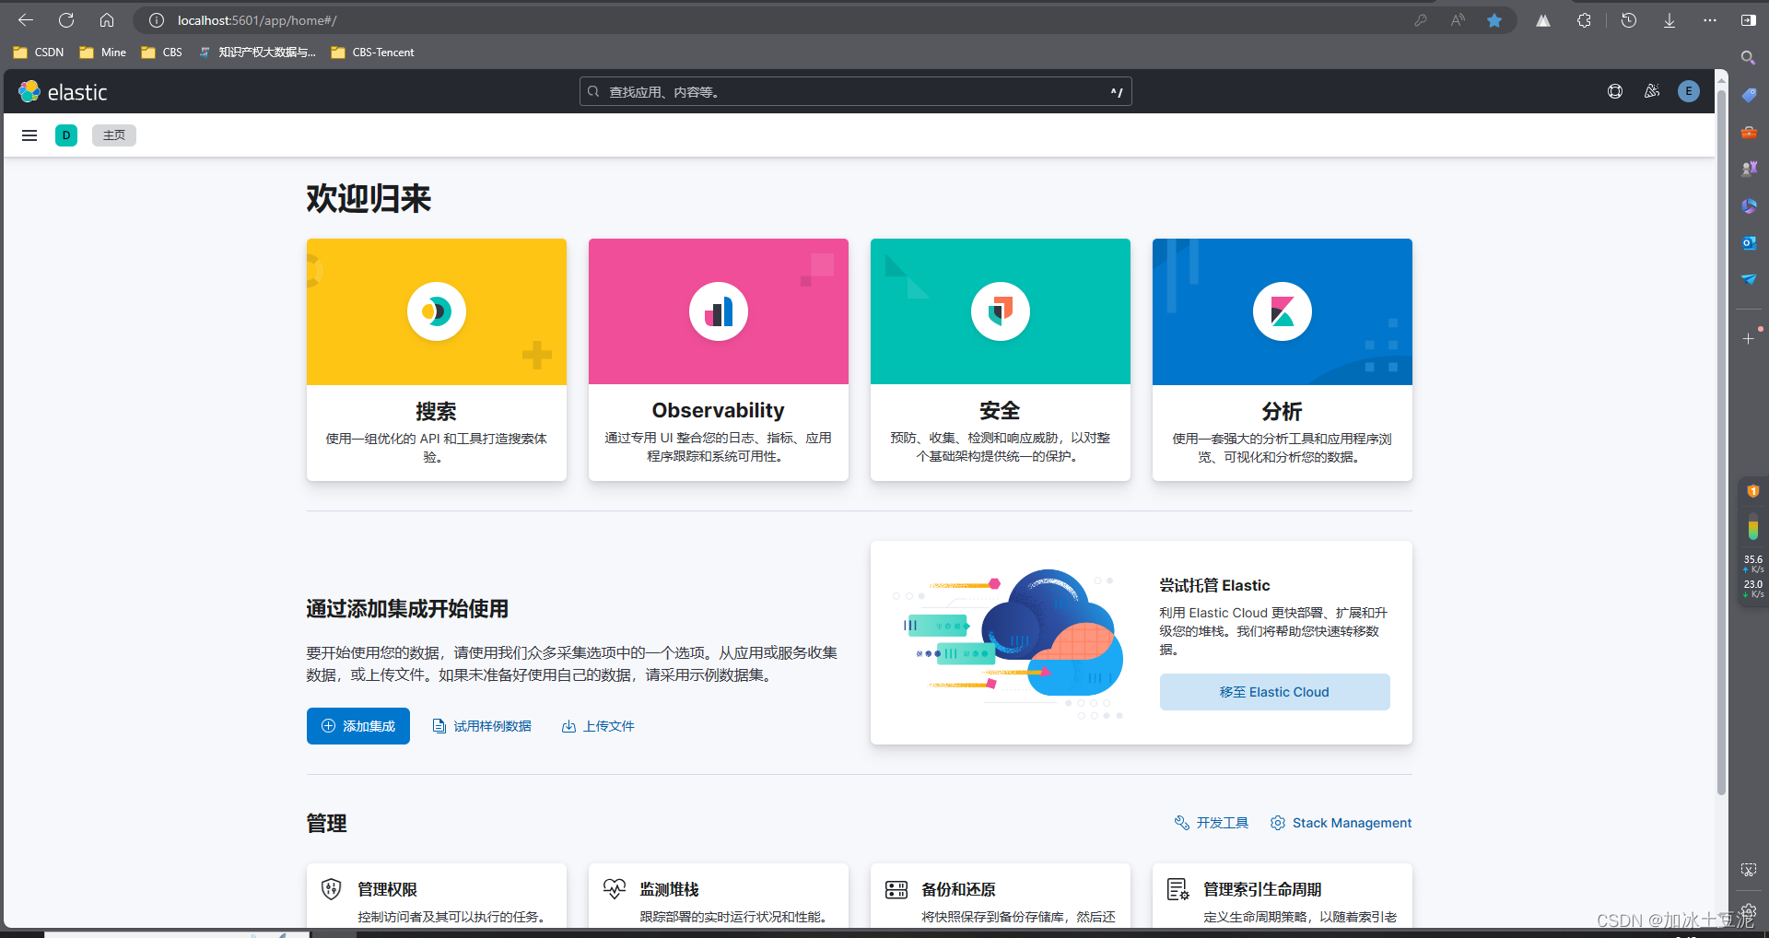The image size is (1769, 938).
Task: Open the Observability card title
Action: click(x=719, y=411)
